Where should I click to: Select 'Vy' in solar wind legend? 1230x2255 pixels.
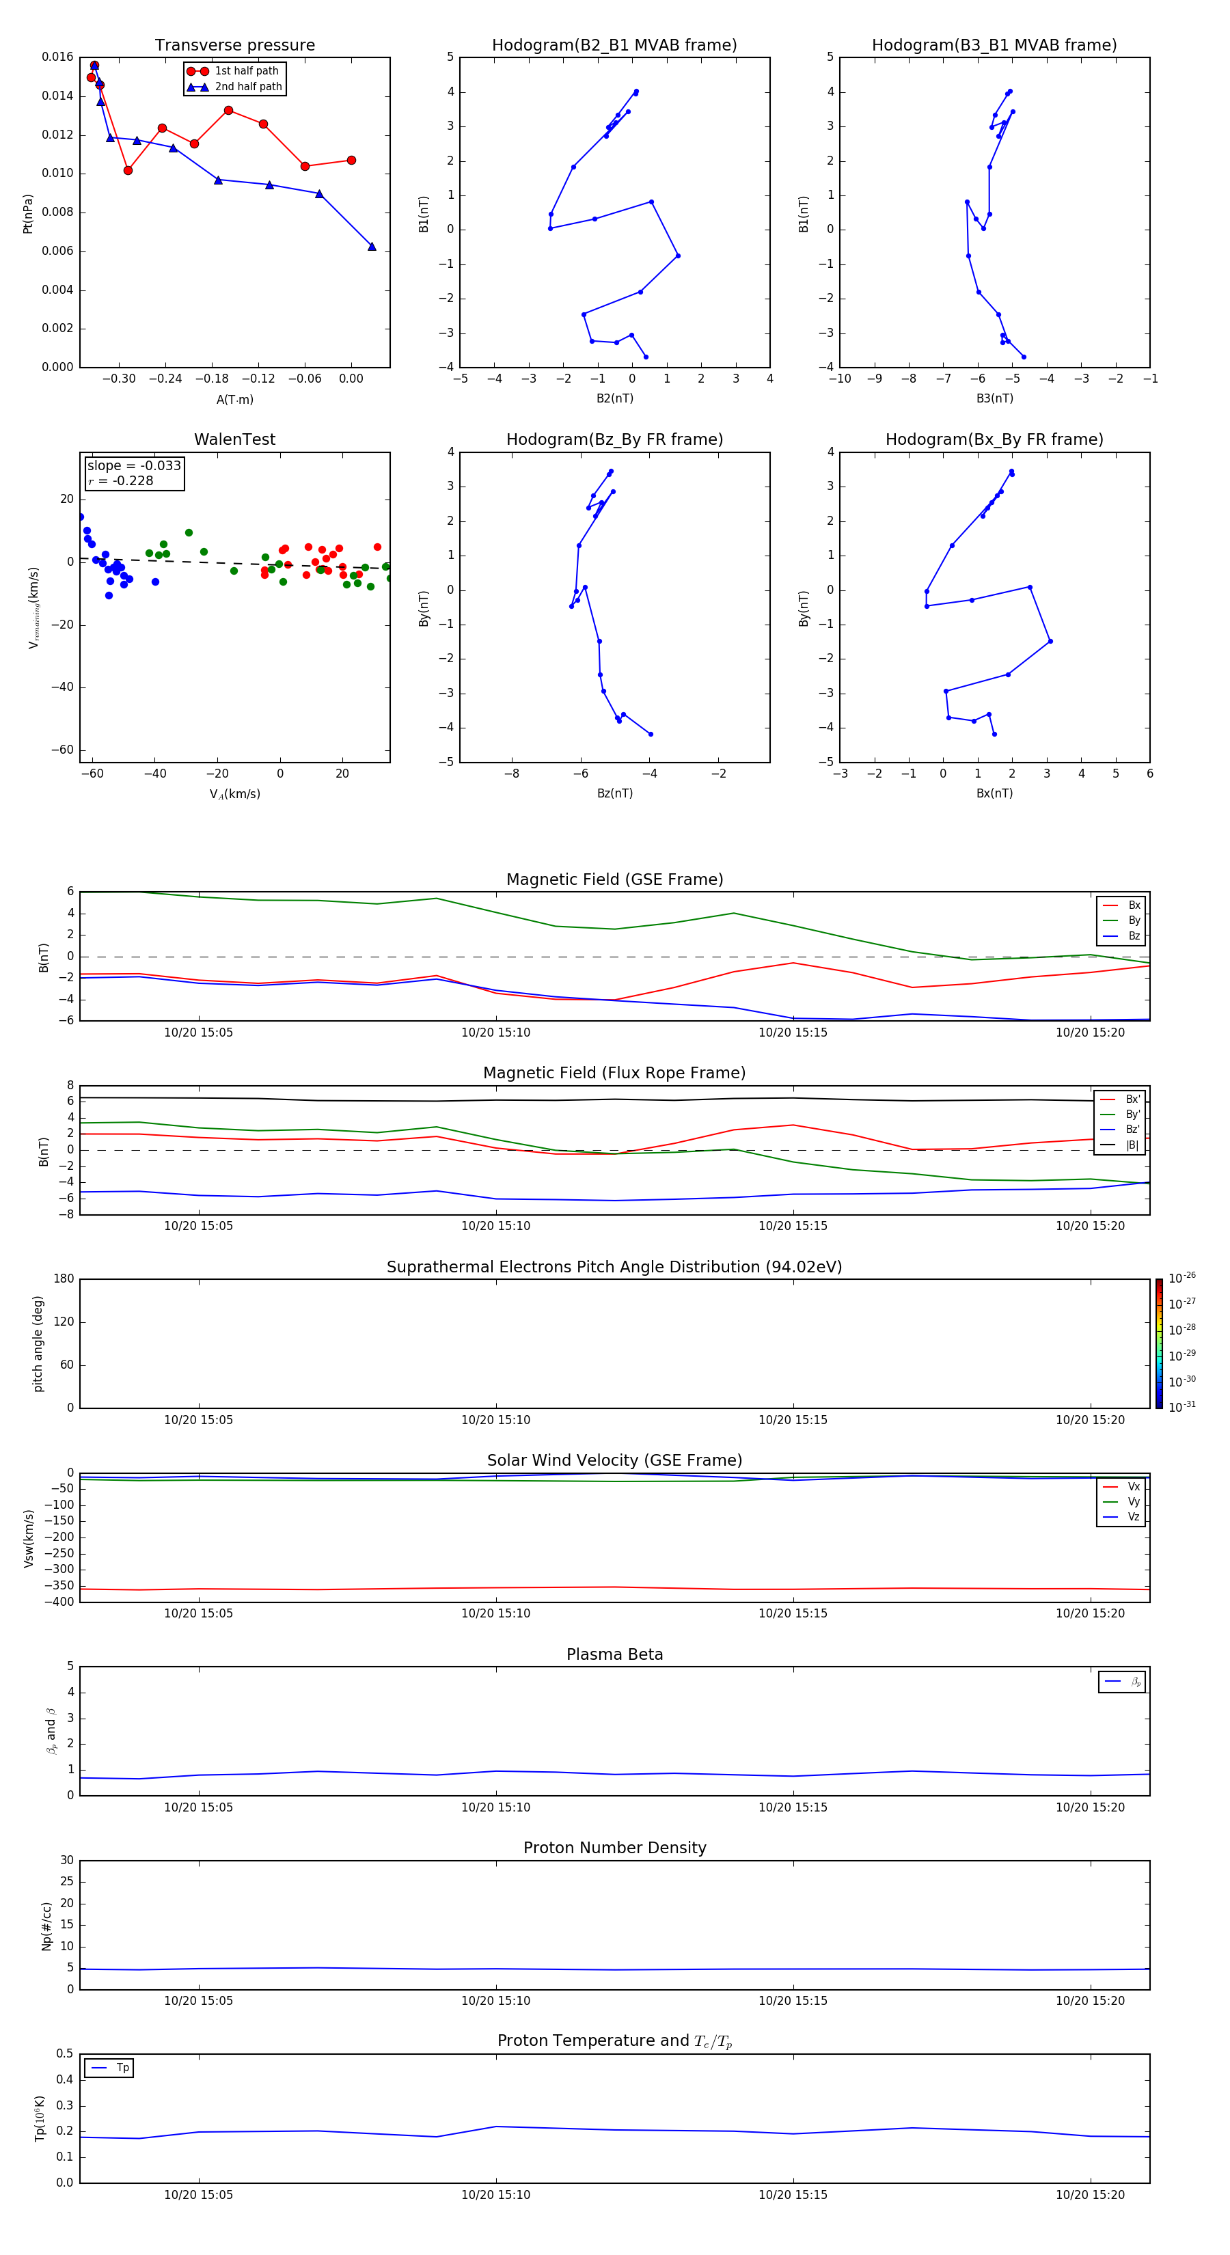pos(1122,1501)
